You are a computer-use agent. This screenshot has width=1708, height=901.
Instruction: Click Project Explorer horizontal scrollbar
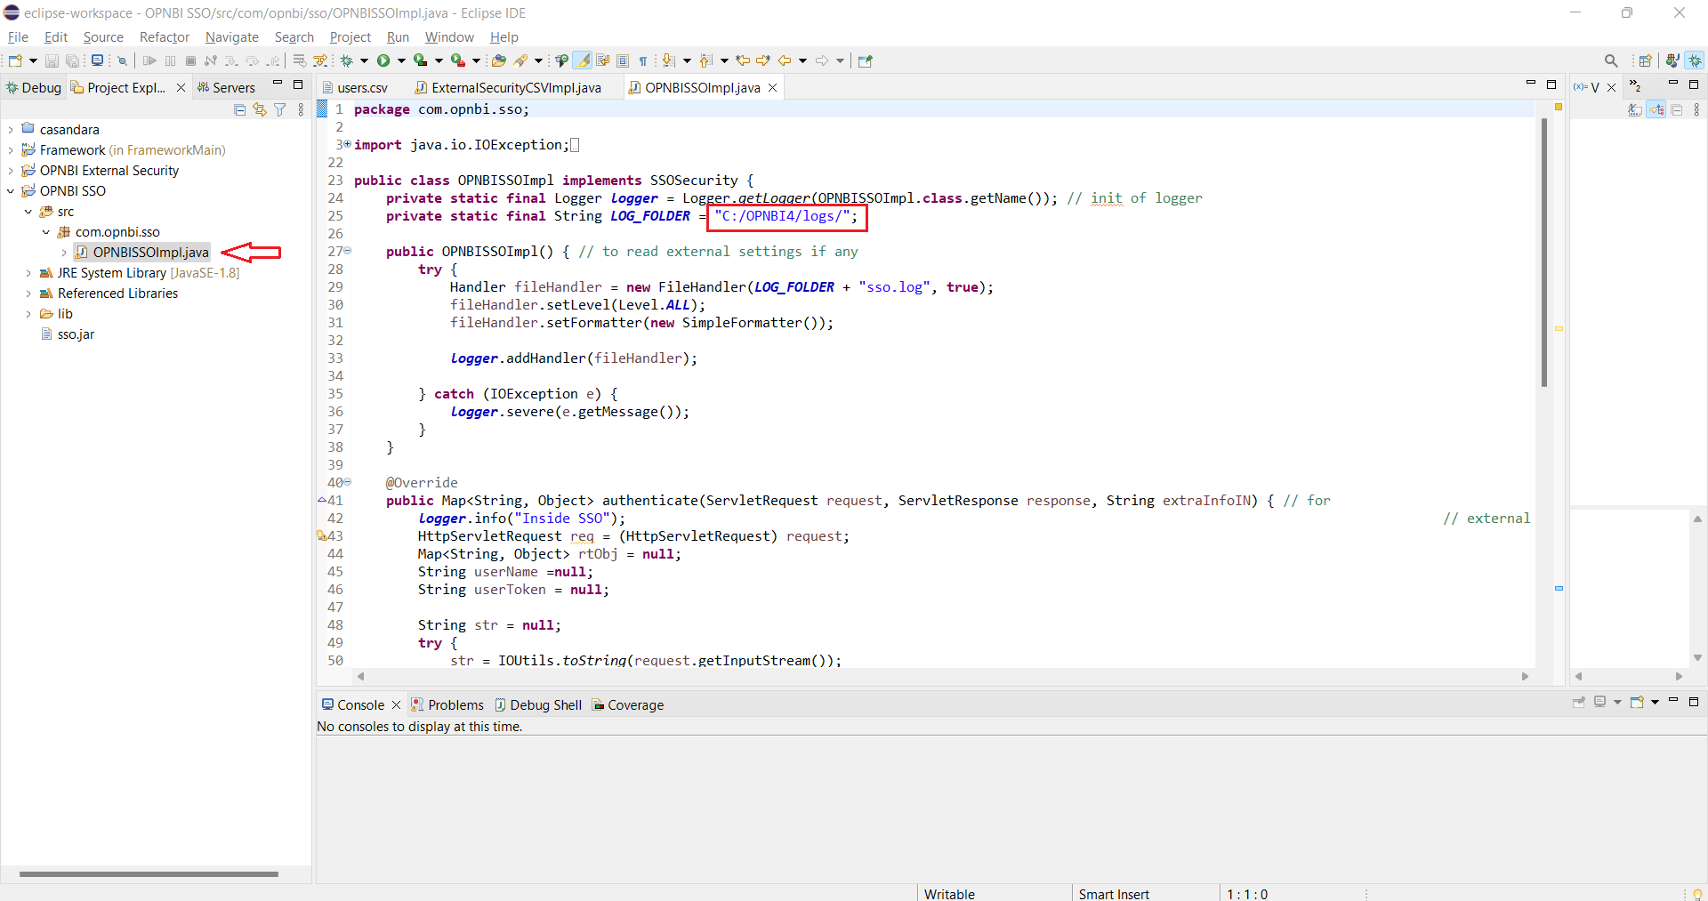(x=149, y=874)
